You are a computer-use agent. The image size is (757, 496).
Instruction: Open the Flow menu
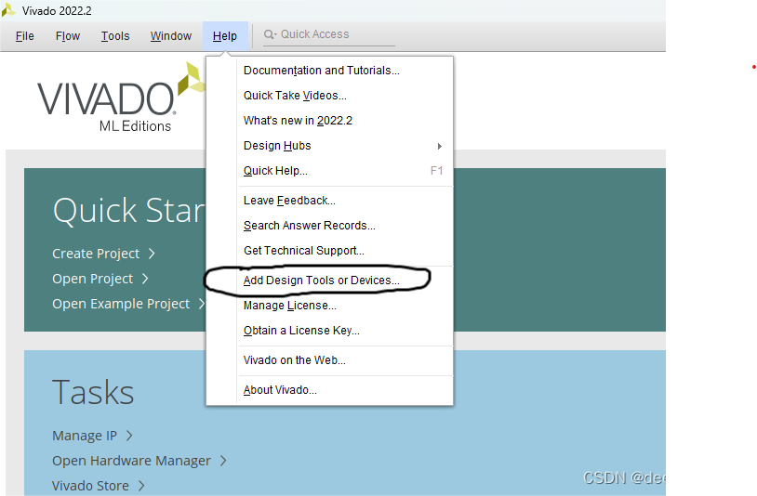pos(68,36)
